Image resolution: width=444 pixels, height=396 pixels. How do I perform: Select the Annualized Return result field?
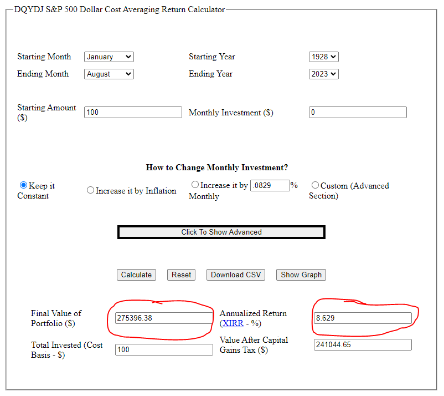(x=363, y=318)
